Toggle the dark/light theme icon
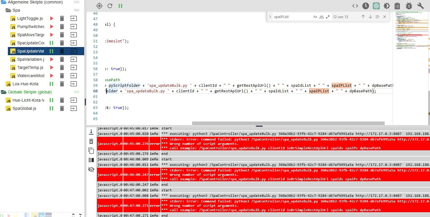This screenshot has height=217, width=430. point(386,6)
